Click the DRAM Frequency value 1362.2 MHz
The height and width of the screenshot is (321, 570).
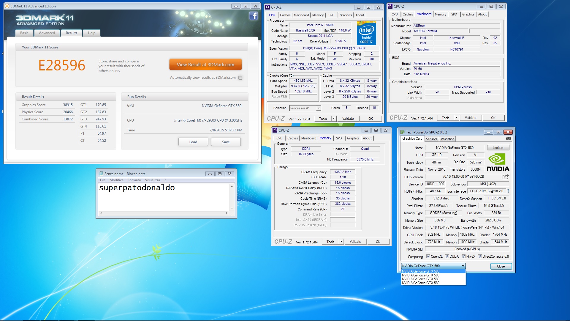point(343,172)
